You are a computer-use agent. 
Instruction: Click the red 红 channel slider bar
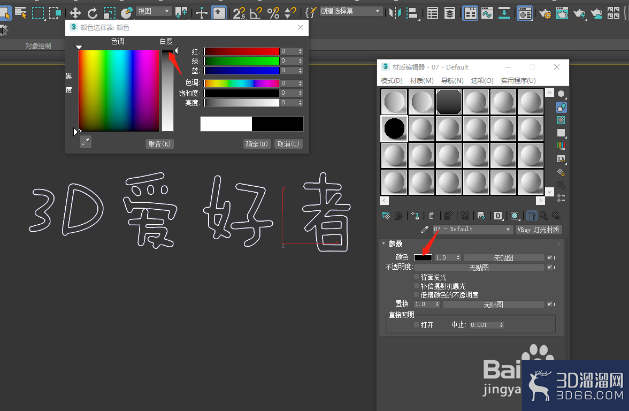[x=242, y=51]
